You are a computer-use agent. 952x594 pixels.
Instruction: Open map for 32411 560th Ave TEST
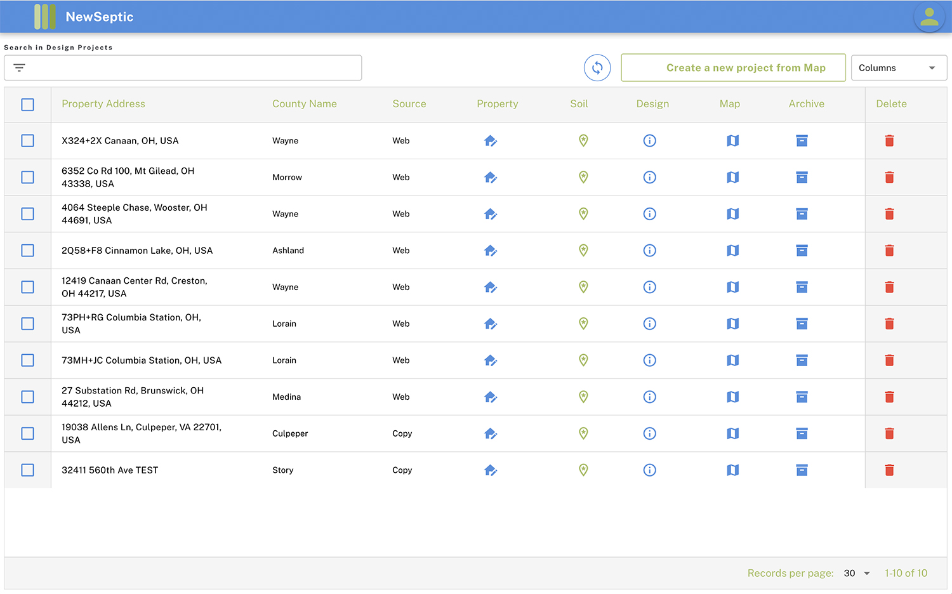732,470
